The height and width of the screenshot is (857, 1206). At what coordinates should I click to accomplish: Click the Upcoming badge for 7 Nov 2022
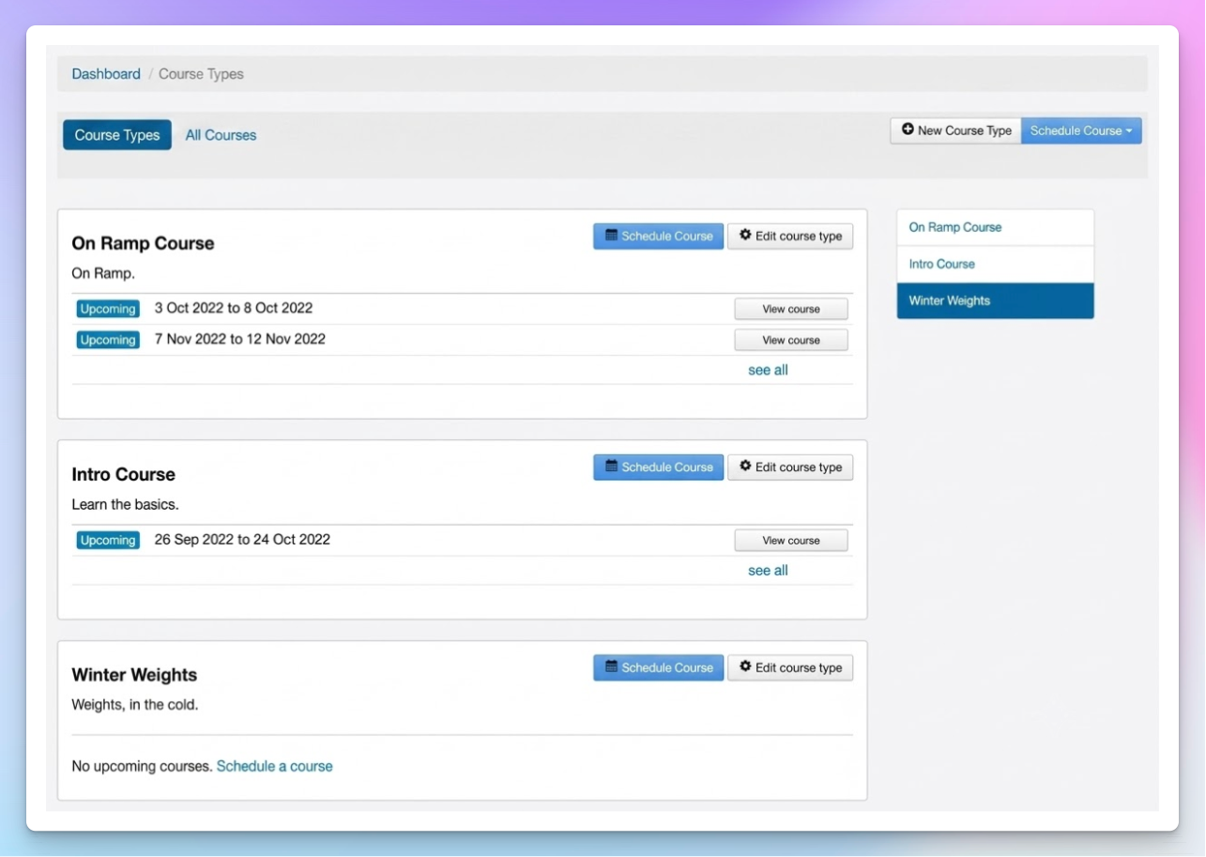[108, 340]
